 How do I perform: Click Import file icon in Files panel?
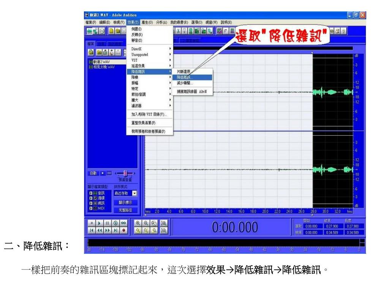tap(91, 52)
